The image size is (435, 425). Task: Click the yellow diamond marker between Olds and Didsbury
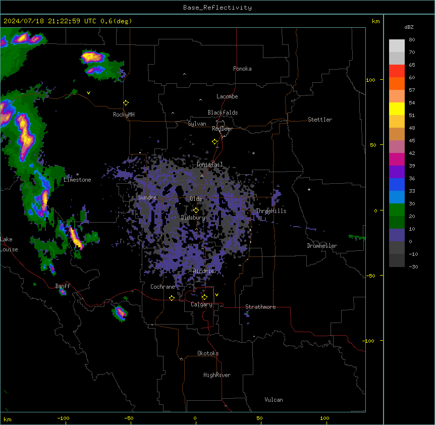[196, 210]
